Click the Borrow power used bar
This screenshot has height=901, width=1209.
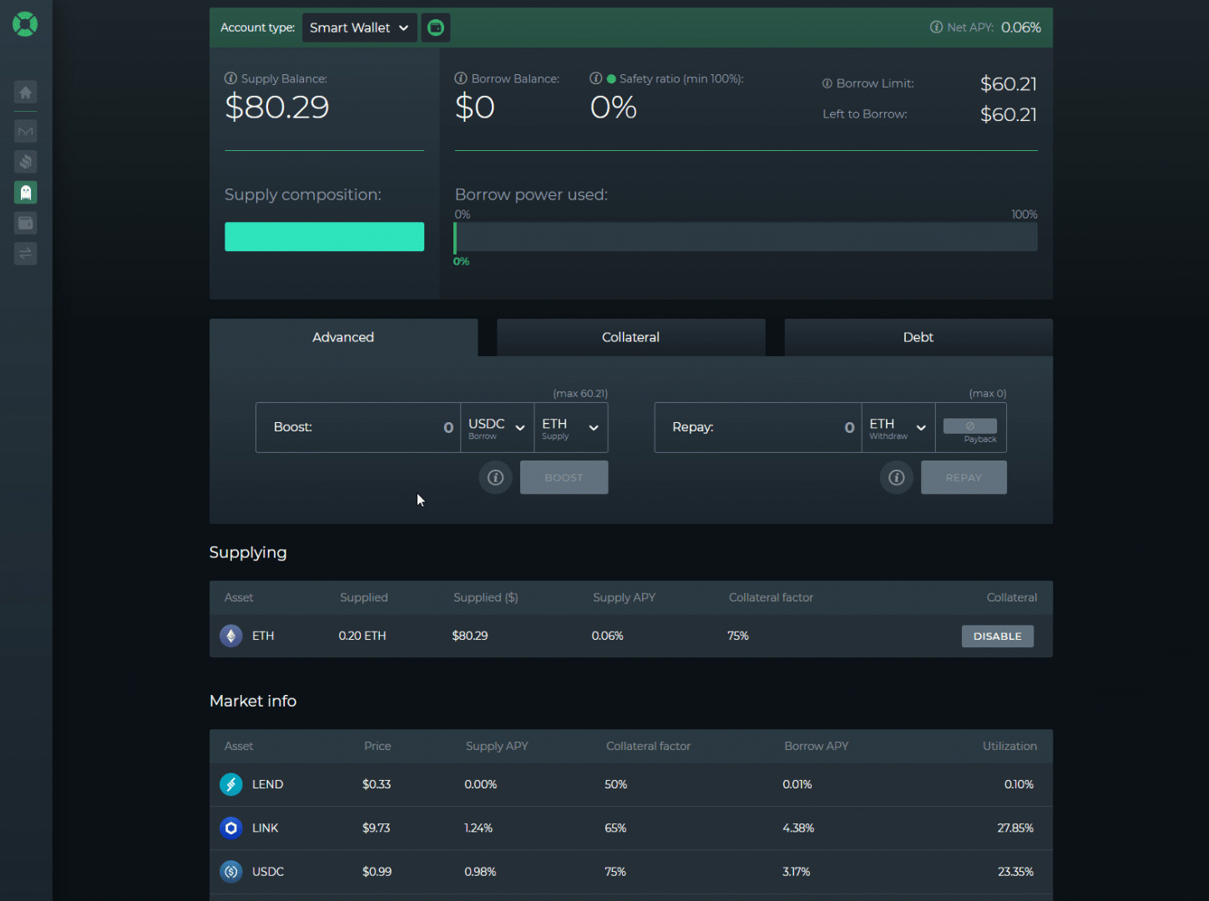click(x=746, y=237)
